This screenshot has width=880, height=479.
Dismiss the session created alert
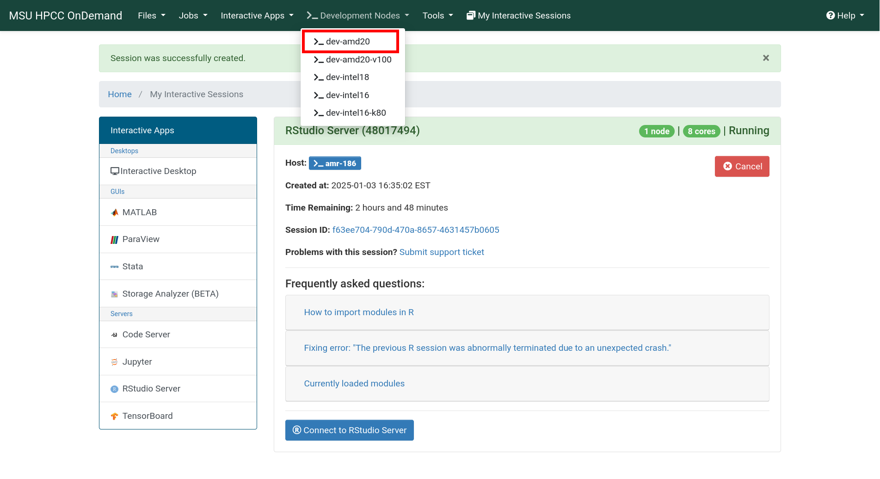point(766,58)
